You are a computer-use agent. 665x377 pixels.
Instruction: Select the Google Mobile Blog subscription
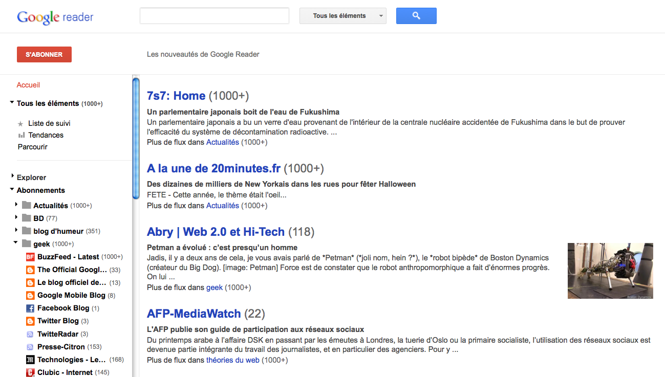point(71,295)
